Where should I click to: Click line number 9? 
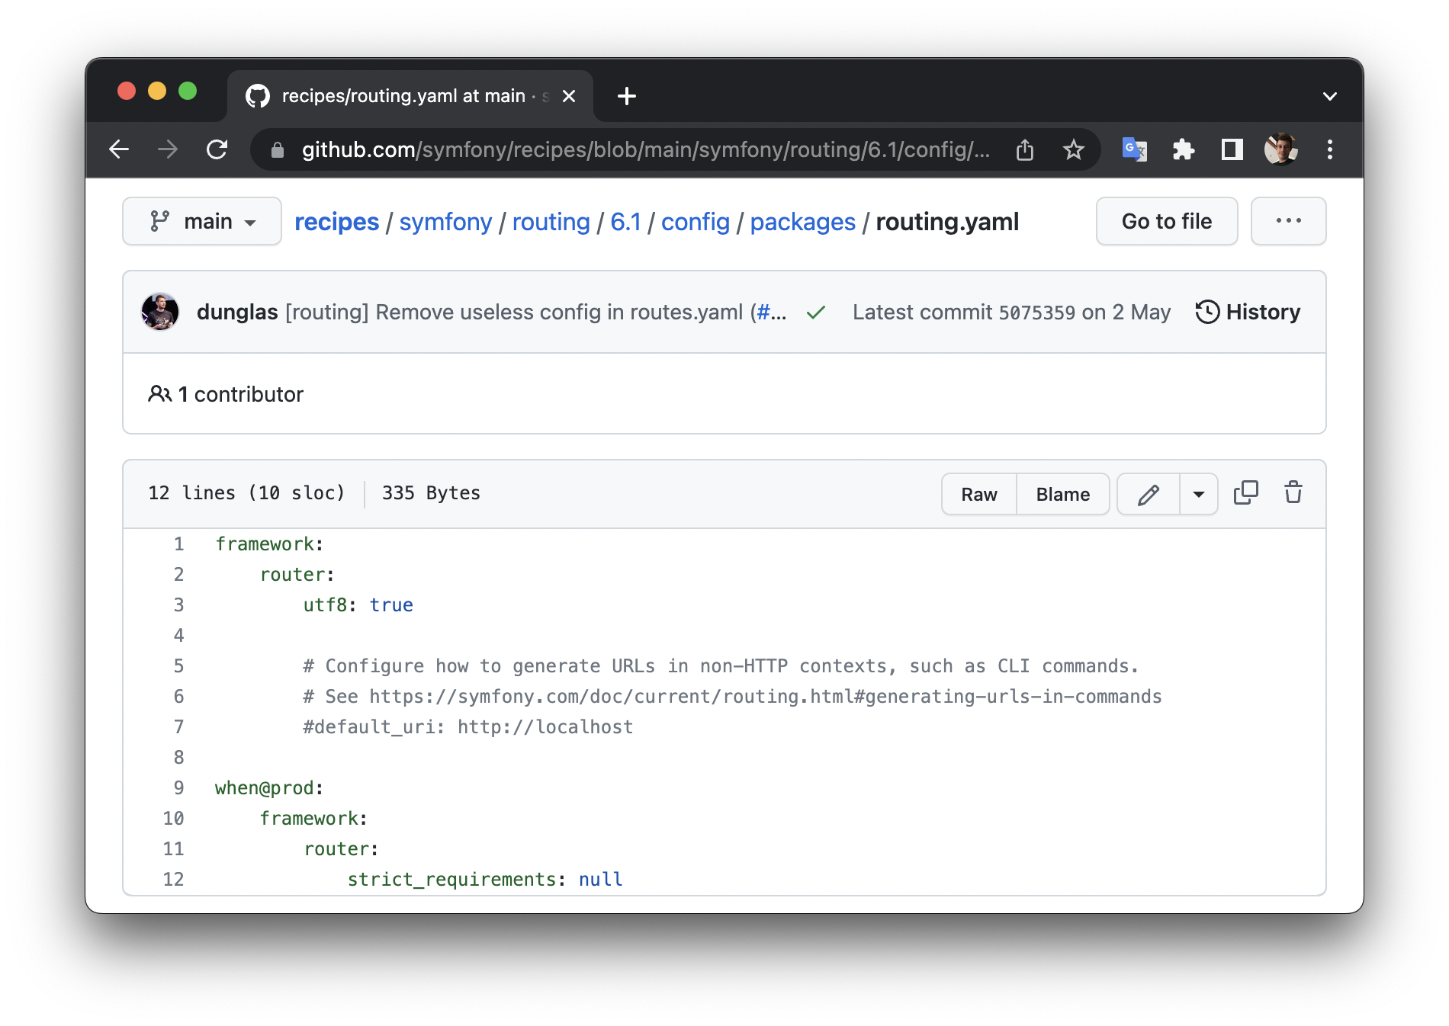click(178, 788)
